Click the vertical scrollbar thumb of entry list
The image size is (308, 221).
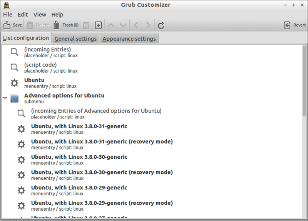(x=304, y=81)
